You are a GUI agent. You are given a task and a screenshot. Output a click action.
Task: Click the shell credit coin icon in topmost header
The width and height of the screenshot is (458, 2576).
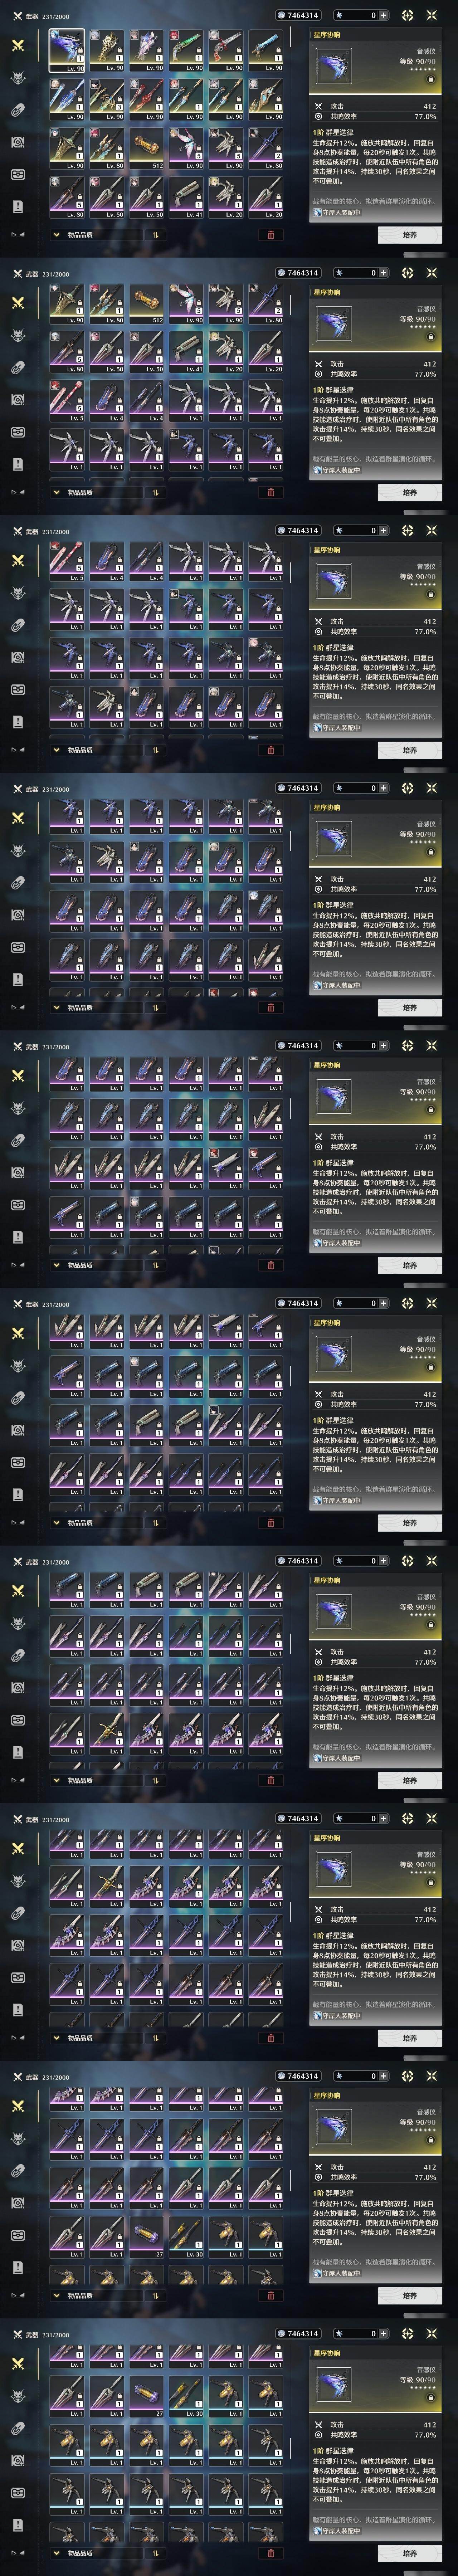tap(281, 15)
